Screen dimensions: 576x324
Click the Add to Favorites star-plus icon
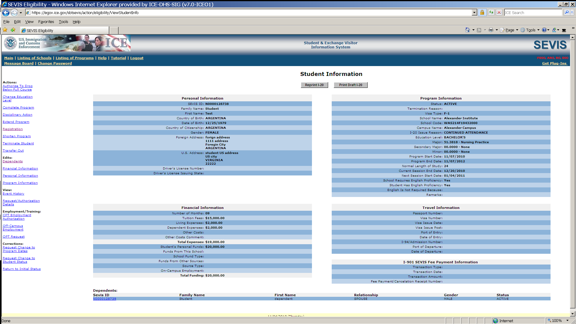click(13, 30)
